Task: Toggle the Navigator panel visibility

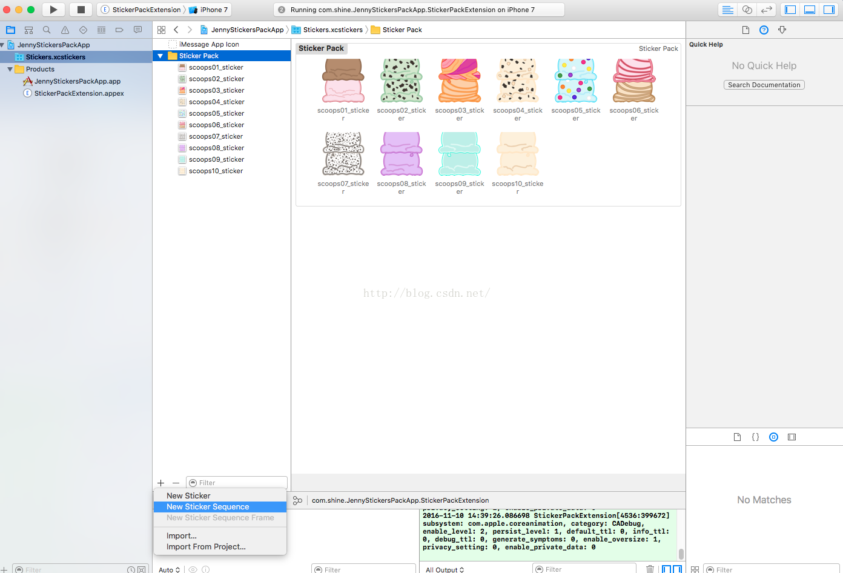Action: [x=790, y=10]
